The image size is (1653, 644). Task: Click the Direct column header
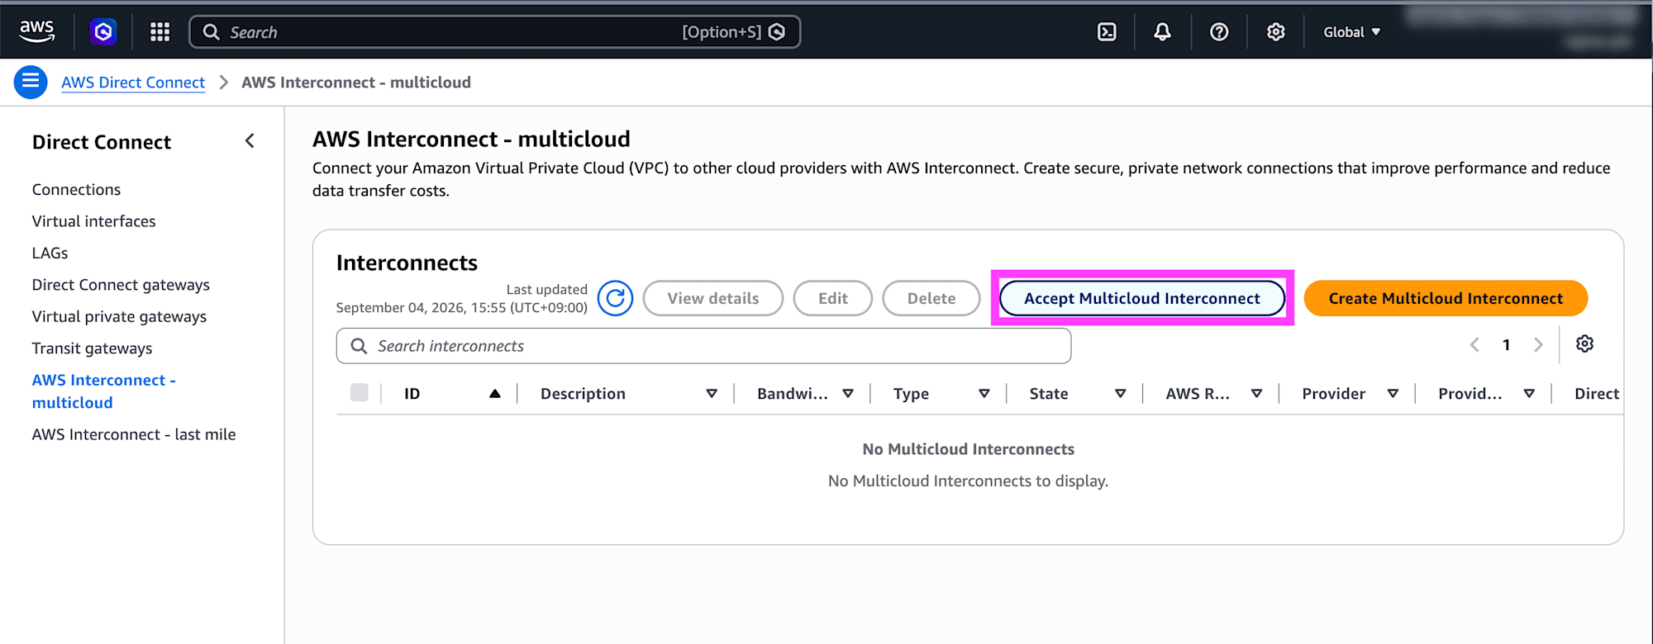(x=1597, y=394)
